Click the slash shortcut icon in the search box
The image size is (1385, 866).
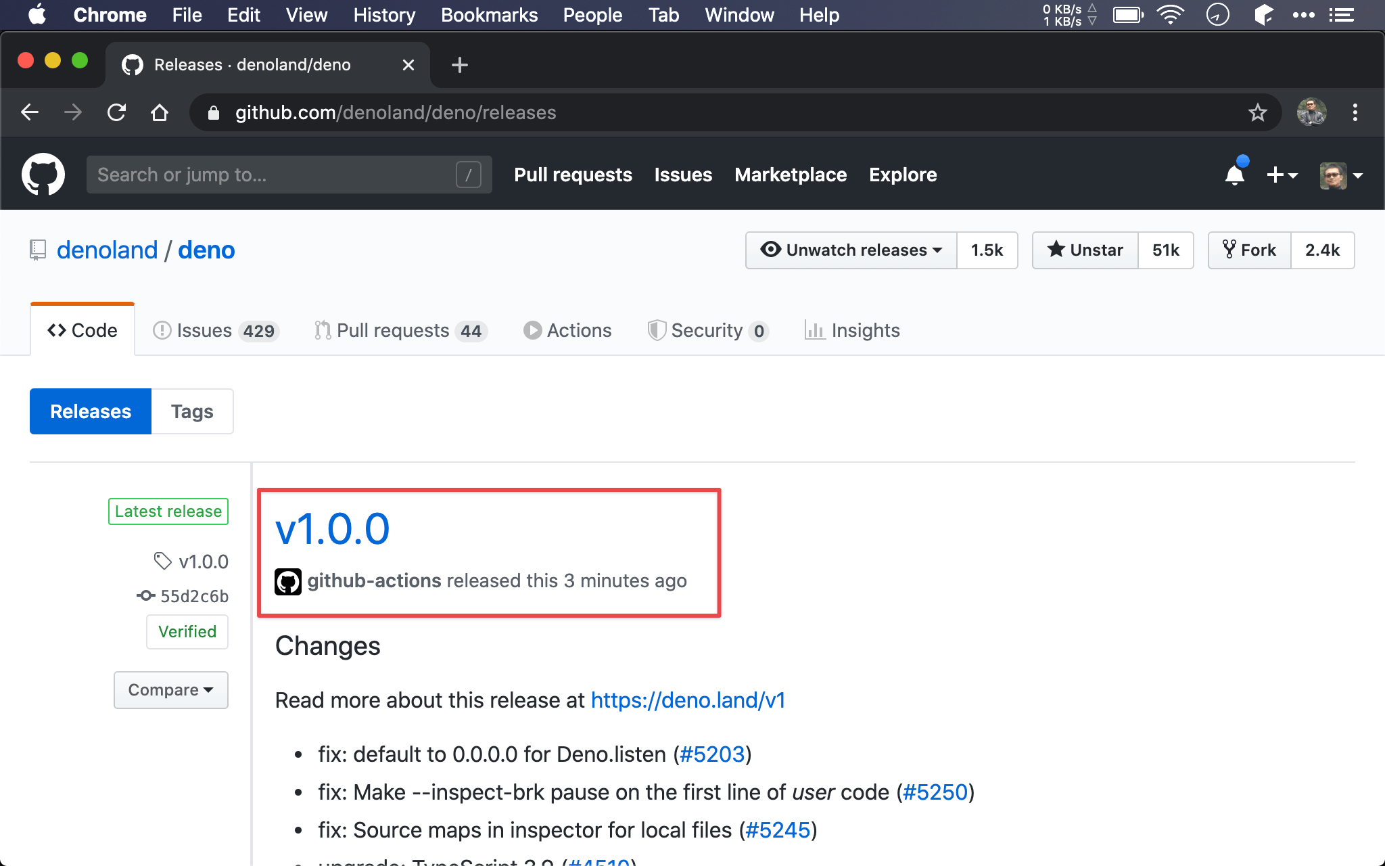click(x=469, y=175)
